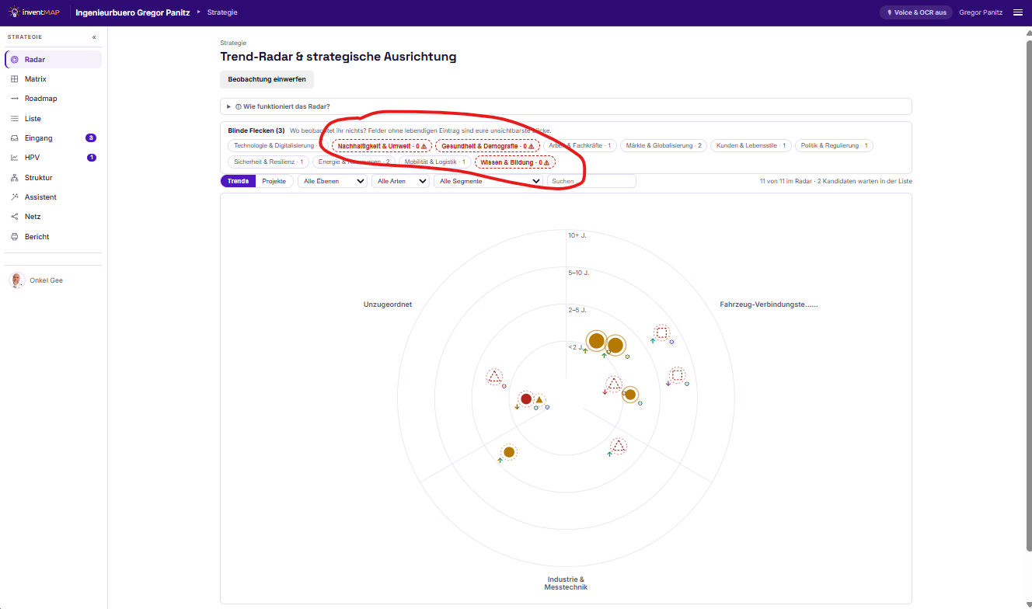Launch the Assistent wand icon
Screen dimensions: 1032x609
click(x=15, y=197)
